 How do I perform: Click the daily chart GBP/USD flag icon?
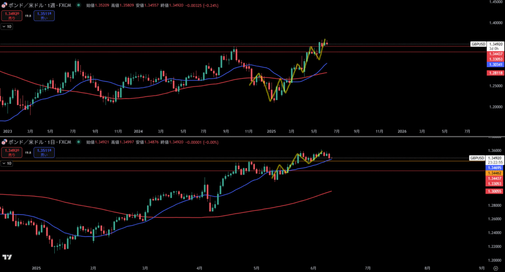pos(4,142)
